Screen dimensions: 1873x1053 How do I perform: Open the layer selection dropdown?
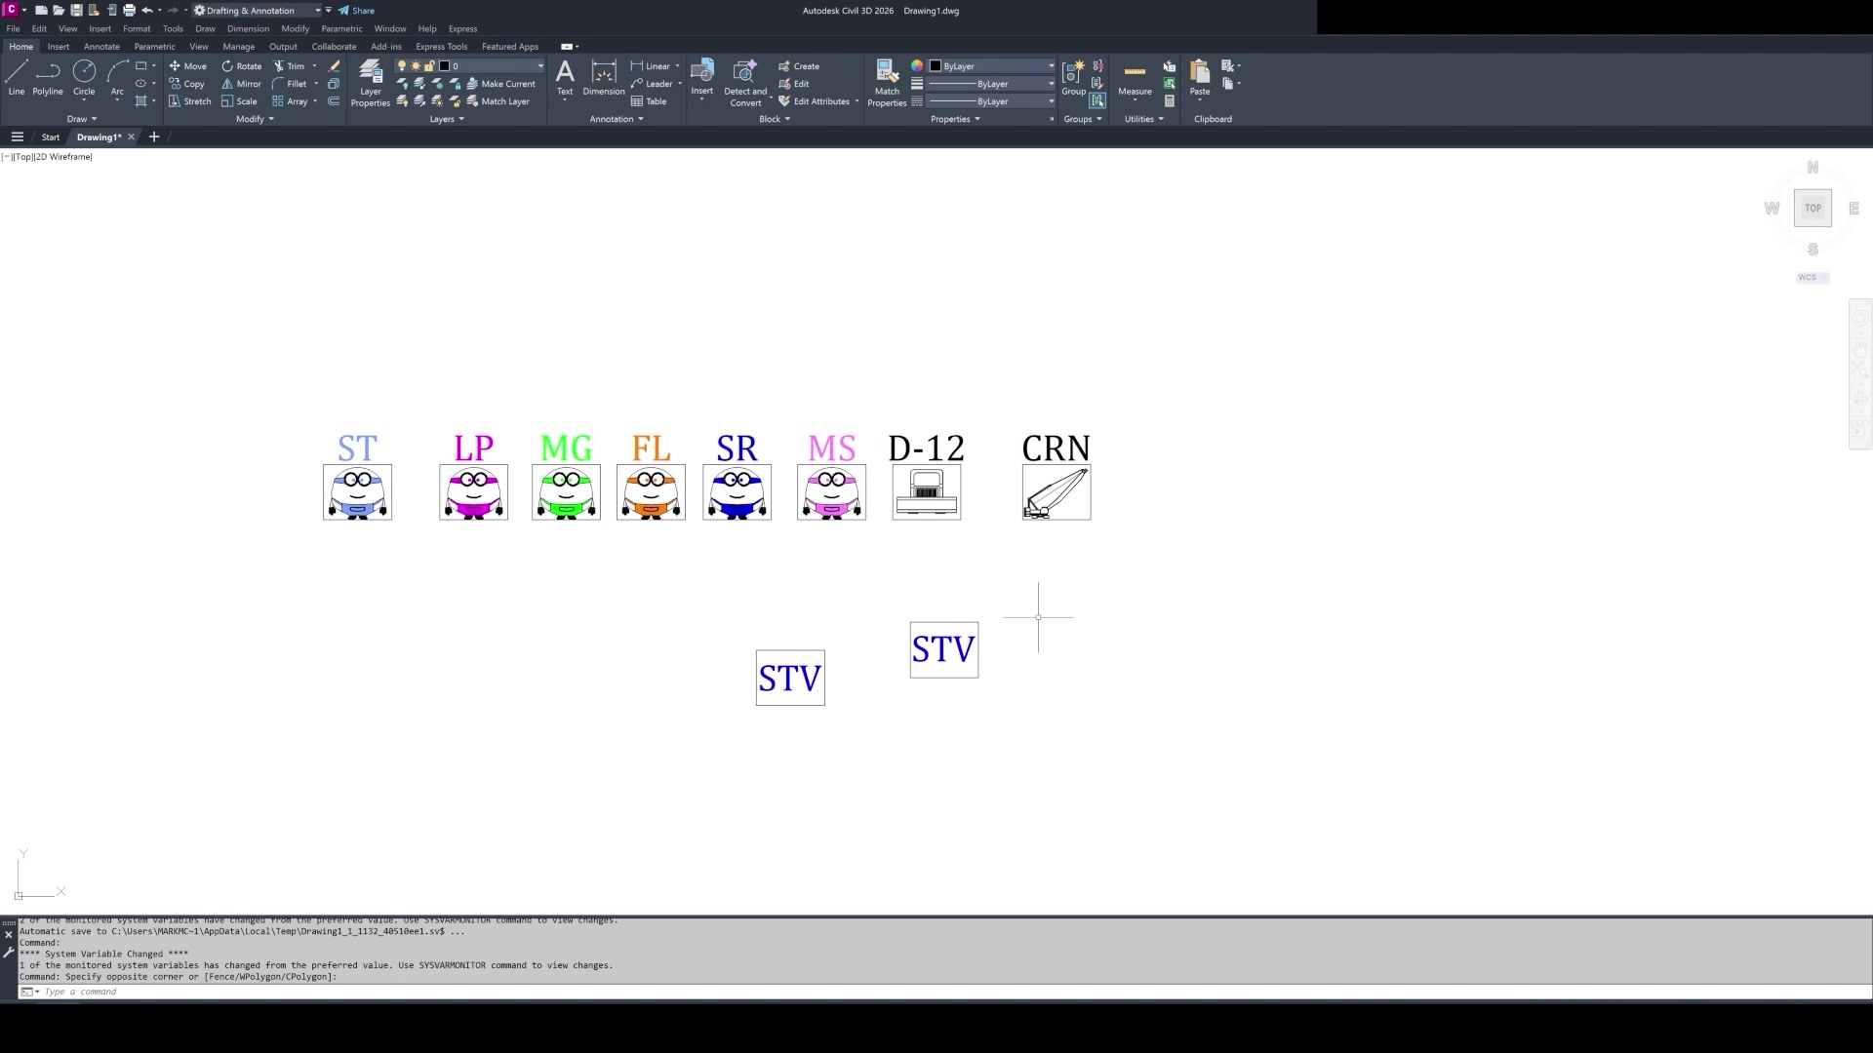(471, 66)
